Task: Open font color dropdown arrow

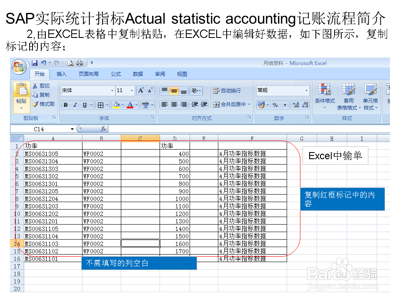Action: [137, 105]
